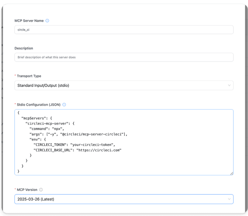The width and height of the screenshot is (248, 216).
Task: Click the MCP Server Name label
Action: (29, 21)
